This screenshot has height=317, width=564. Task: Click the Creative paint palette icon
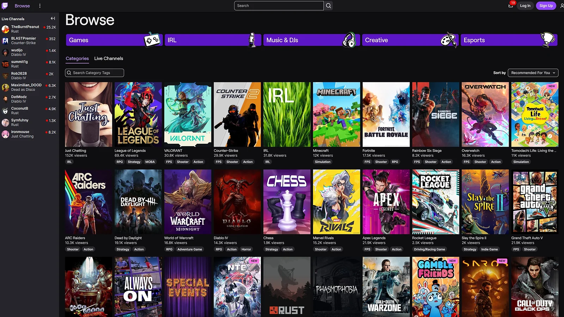[449, 40]
